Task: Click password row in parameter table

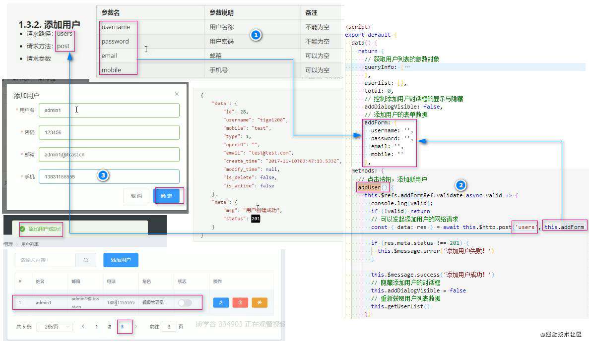Action: pos(220,41)
